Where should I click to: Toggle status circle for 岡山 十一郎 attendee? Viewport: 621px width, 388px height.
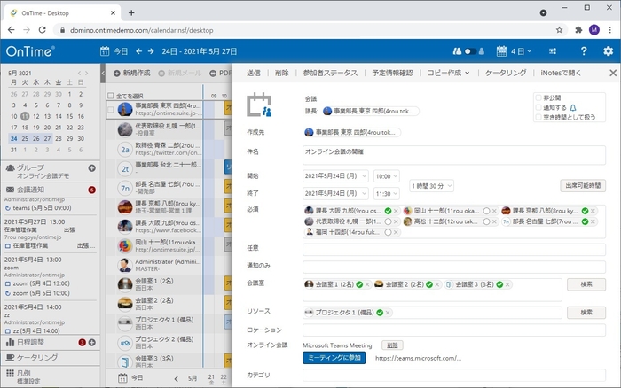[486, 211]
